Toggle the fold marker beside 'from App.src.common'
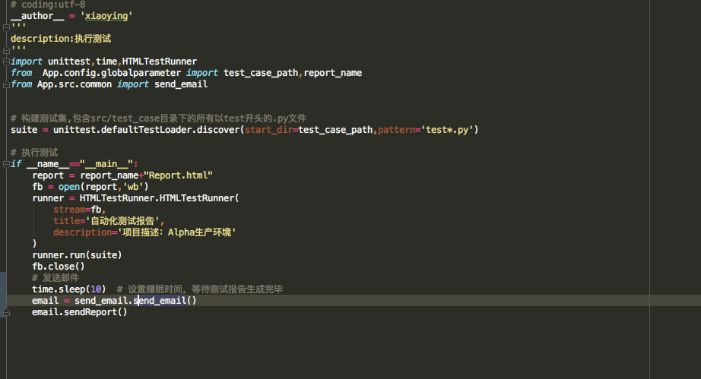 [x=6, y=84]
